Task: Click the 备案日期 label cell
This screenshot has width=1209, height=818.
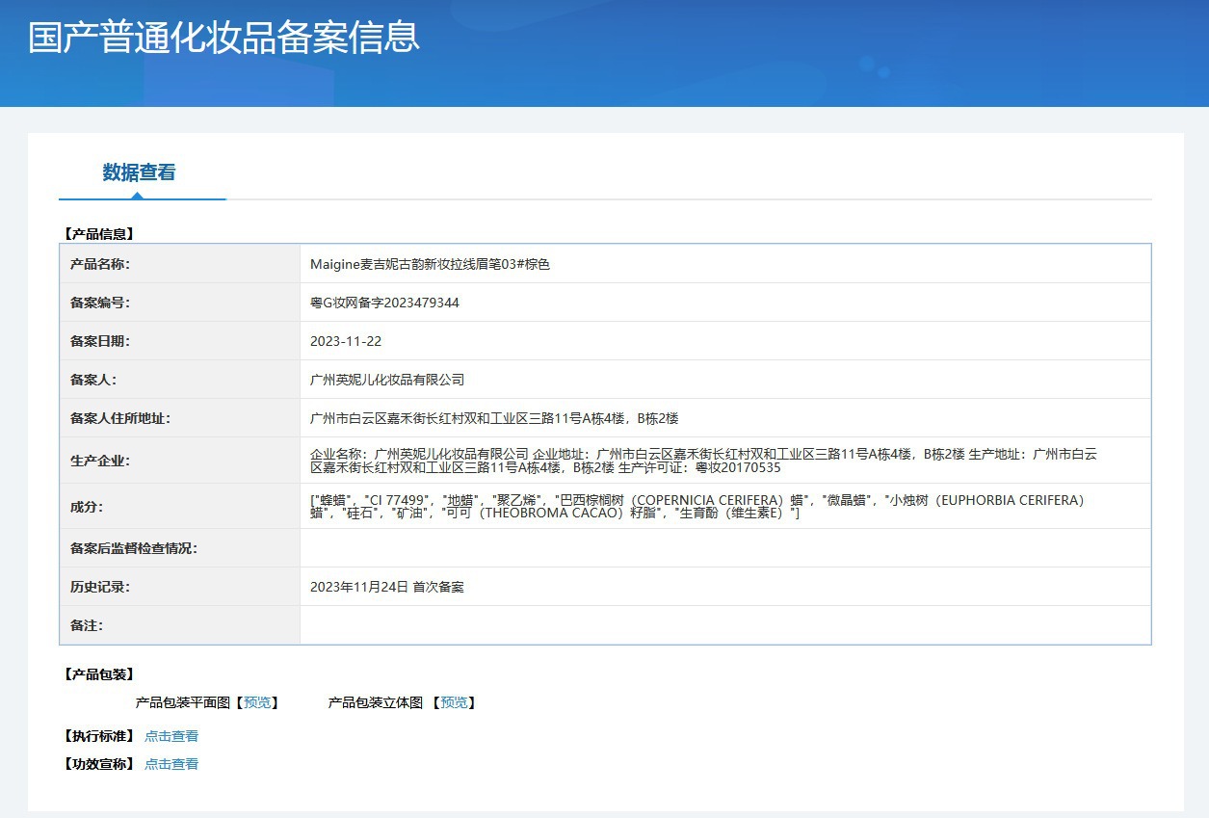Action: click(x=180, y=341)
